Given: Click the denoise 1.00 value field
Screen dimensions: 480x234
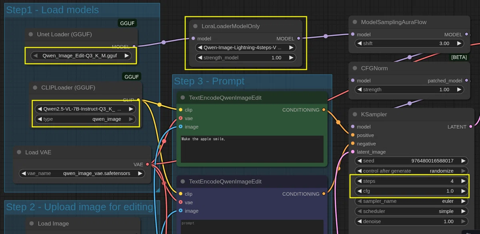Looking at the screenshot, I should (411, 221).
